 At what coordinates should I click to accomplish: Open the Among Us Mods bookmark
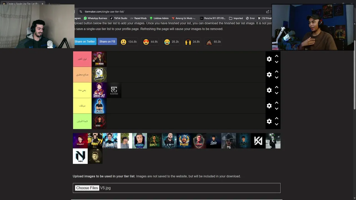coord(184,18)
